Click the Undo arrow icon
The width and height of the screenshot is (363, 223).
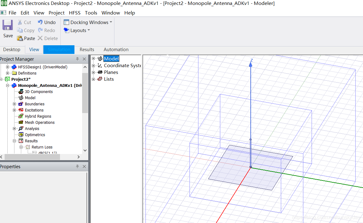point(40,22)
